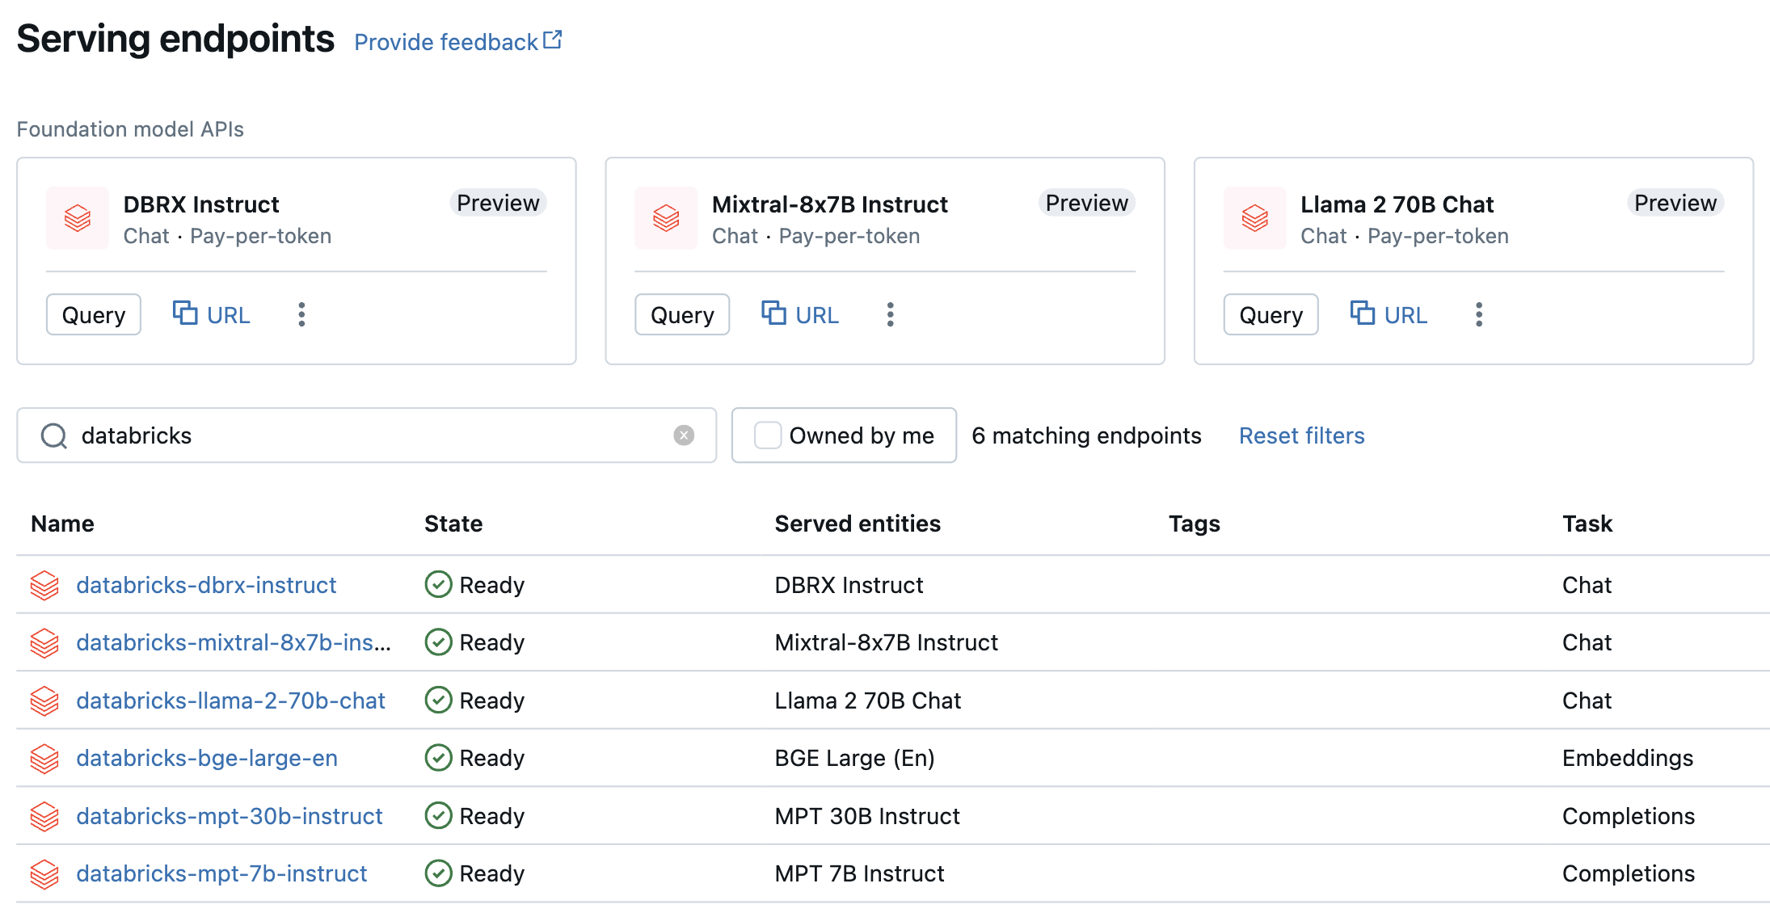
Task: Click the 'Embeddings' task cell
Action: [x=1628, y=758]
